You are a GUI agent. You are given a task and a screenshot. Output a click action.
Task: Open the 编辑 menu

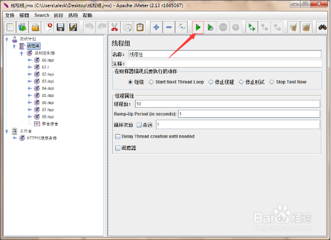click(x=24, y=15)
